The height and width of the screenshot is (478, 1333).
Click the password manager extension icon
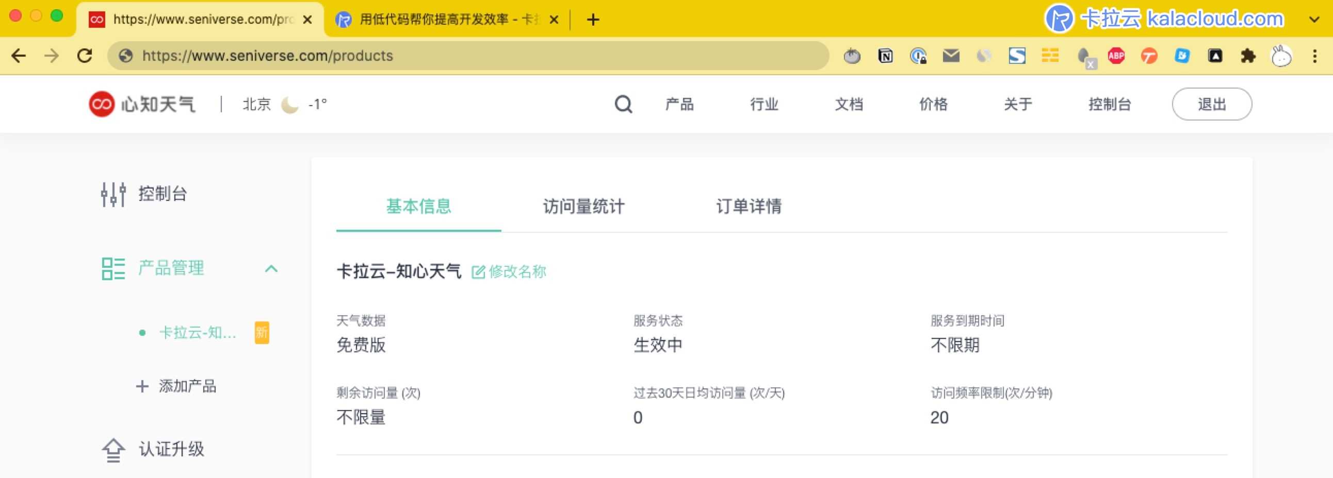tap(919, 56)
